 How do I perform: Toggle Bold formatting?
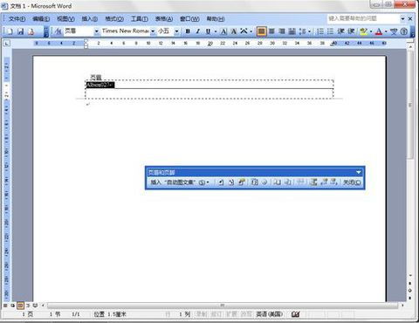coord(188,31)
